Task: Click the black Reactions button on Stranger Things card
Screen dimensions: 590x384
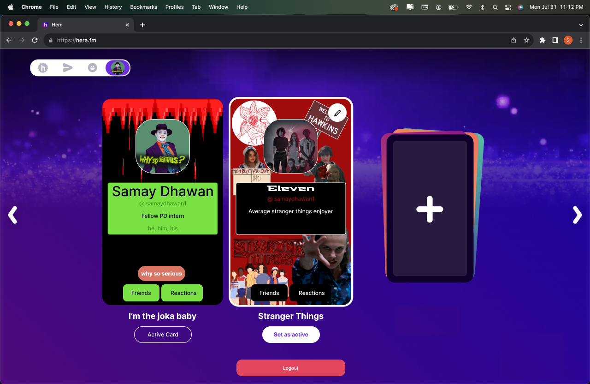Action: click(310, 293)
